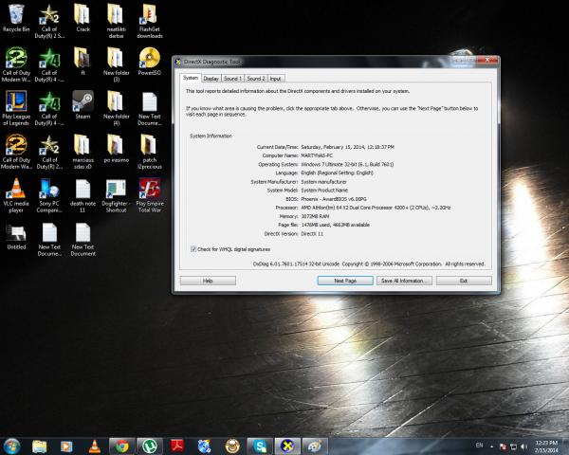Screen dimensions: 569x455
Task: Select the Recycle Bin icon
Action: pyautogui.click(x=16, y=17)
